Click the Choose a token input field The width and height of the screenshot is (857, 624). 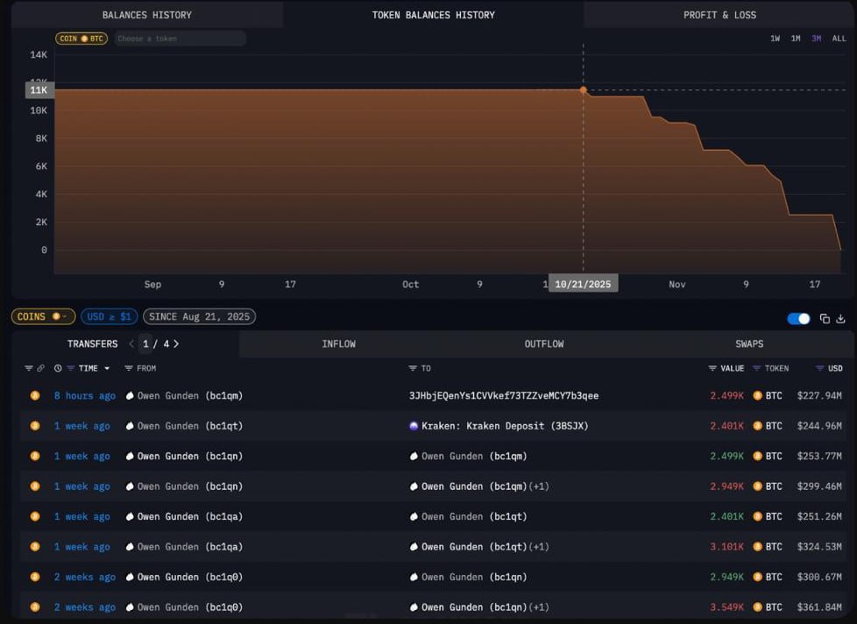pos(179,39)
